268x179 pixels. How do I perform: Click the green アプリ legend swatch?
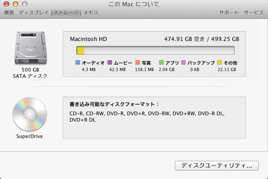point(161,62)
